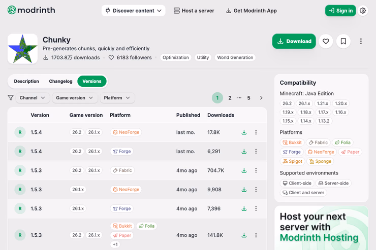Click the Chunky project title

coord(56,40)
